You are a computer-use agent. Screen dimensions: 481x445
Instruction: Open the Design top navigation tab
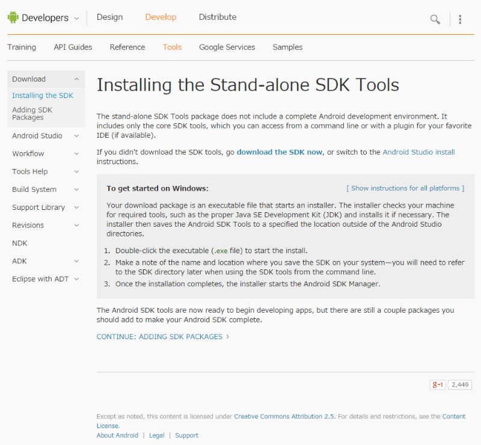pyautogui.click(x=109, y=17)
